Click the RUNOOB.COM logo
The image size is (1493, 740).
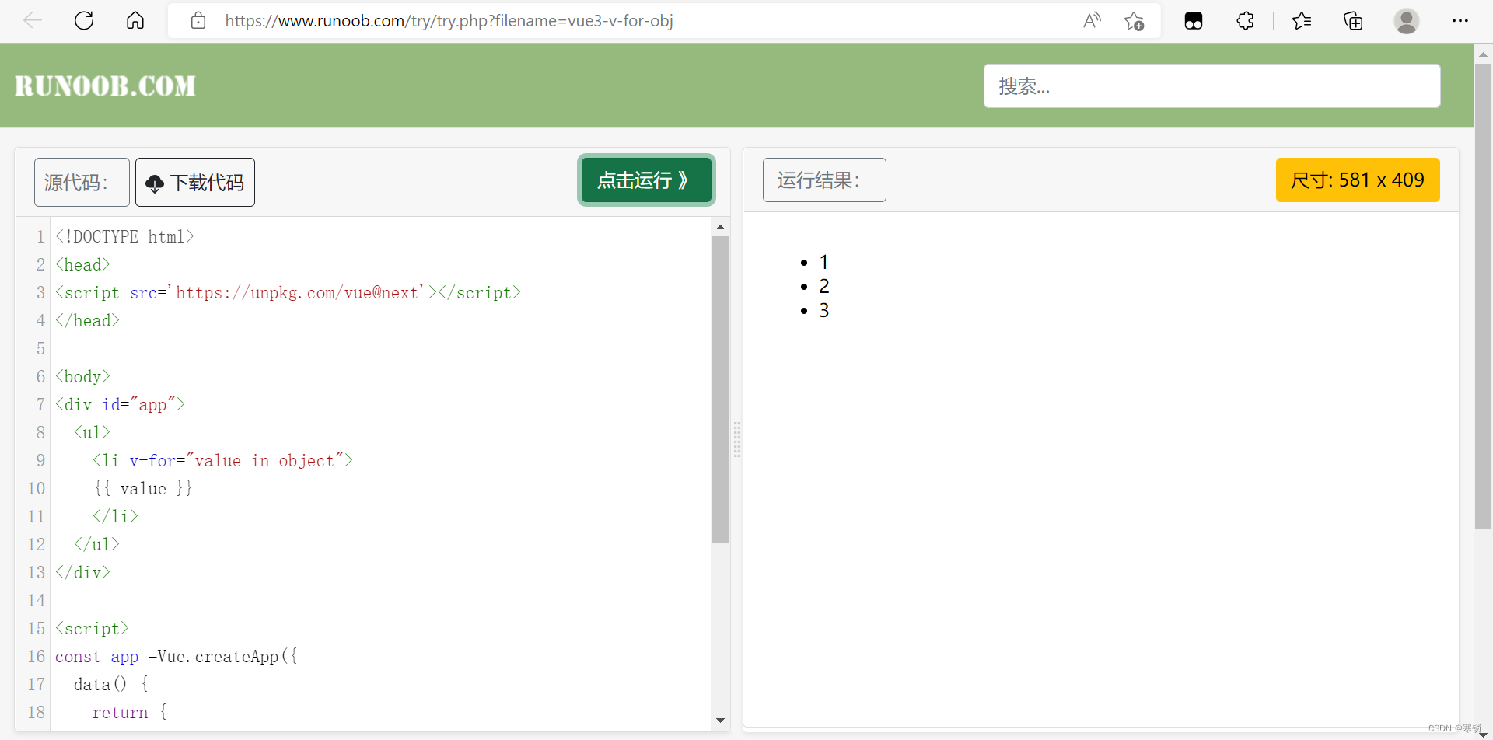pyautogui.click(x=105, y=86)
